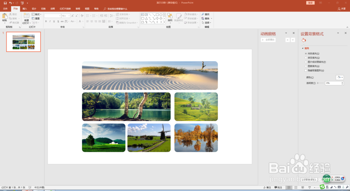The height and width of the screenshot is (191, 350).
Task: Toggle Italic formatting
Action: coord(50,21)
